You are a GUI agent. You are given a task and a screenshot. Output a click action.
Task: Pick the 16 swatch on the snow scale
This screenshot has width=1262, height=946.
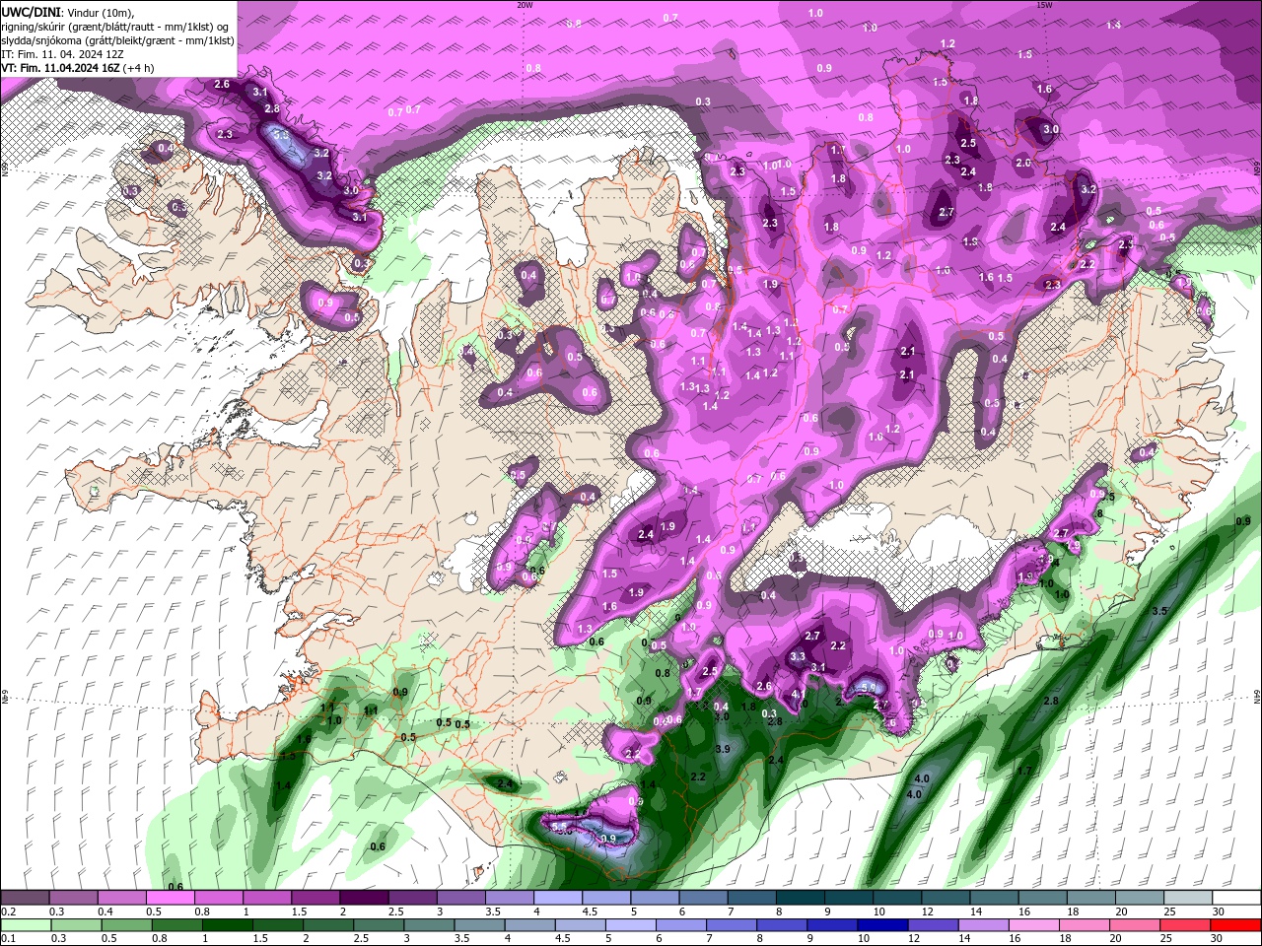pos(1041,898)
